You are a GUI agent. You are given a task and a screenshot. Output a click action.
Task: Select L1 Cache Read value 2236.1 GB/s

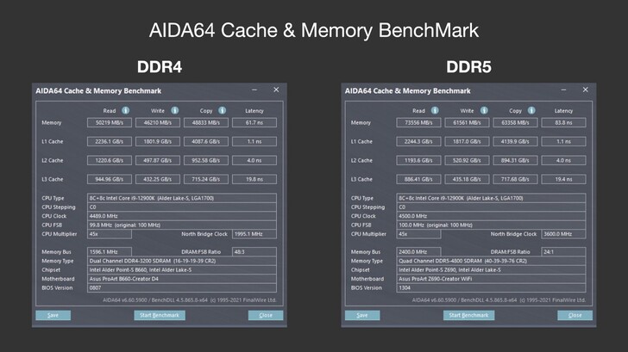tap(110, 141)
